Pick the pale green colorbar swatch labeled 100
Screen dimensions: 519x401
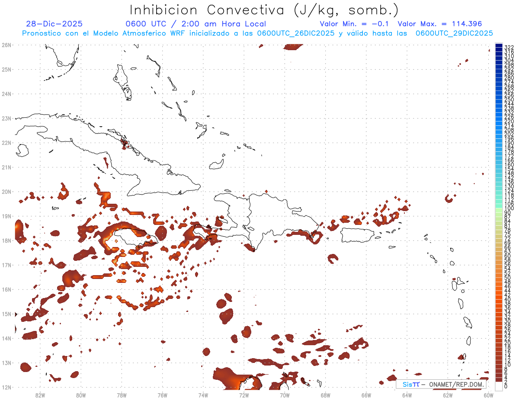click(499, 210)
